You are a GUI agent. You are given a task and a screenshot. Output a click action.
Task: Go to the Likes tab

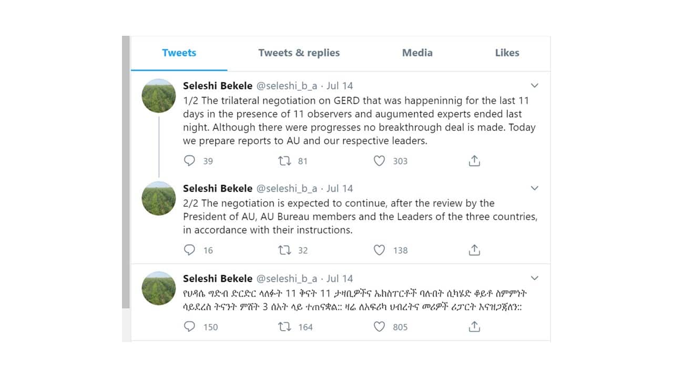coord(507,53)
